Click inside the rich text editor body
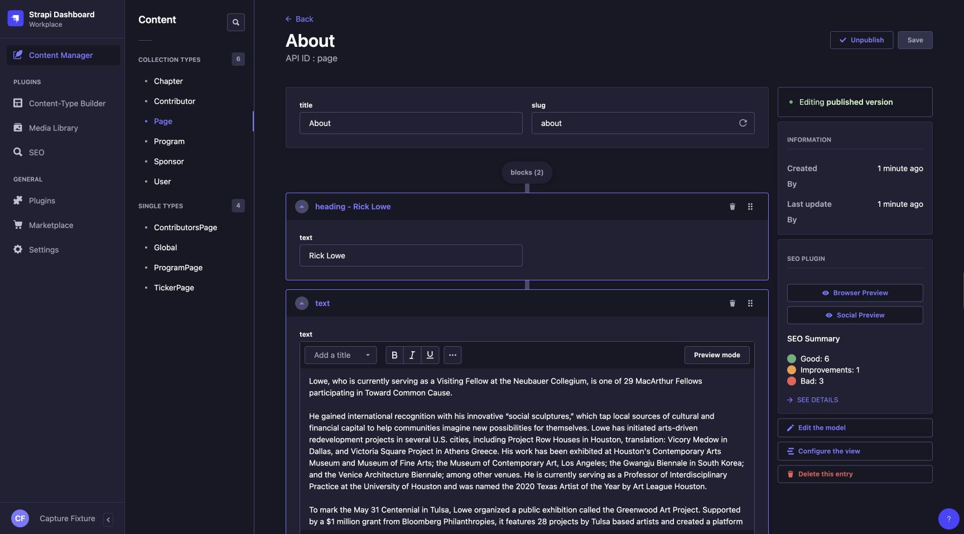 coord(527,450)
